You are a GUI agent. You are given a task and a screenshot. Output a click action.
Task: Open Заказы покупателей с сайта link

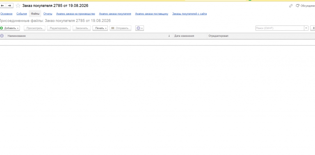[189, 14]
